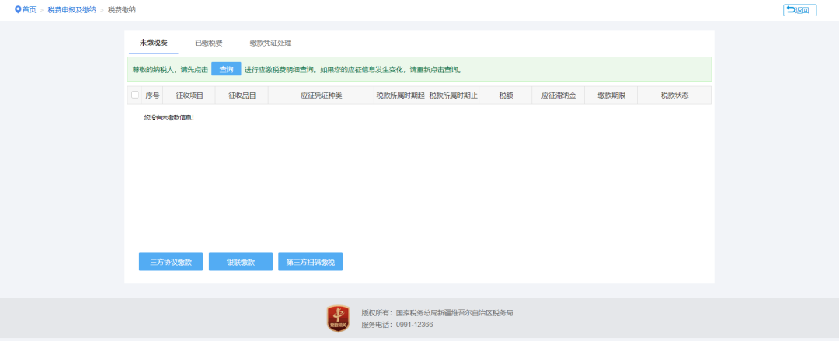Tick the select-all checkbox in table header
Viewport: 839px width, 341px height.
coord(135,95)
